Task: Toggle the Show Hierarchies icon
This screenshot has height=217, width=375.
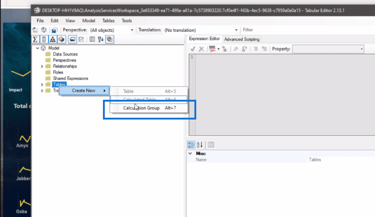Action: tap(52, 39)
